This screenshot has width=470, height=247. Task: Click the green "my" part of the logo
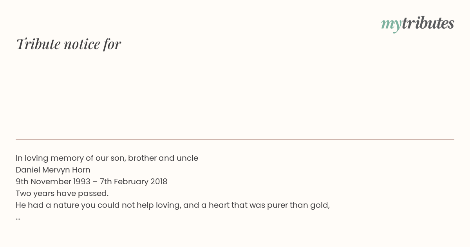(x=391, y=24)
